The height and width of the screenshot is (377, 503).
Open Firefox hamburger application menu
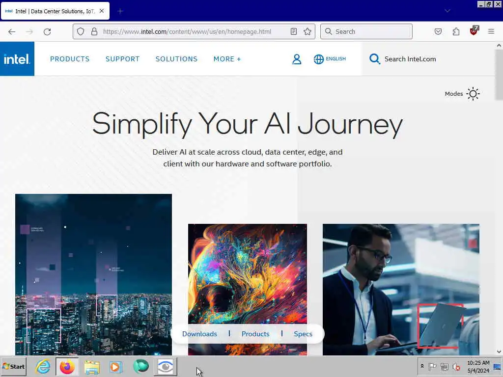[x=491, y=31]
